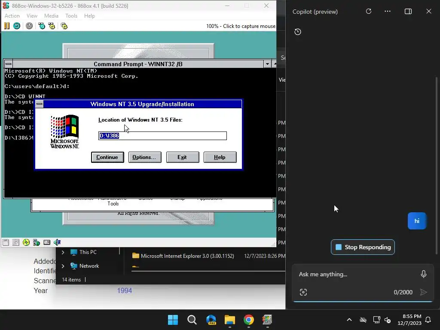This screenshot has height=330, width=440.
Task: Expand Network in Explorer tree
Action: point(63,266)
